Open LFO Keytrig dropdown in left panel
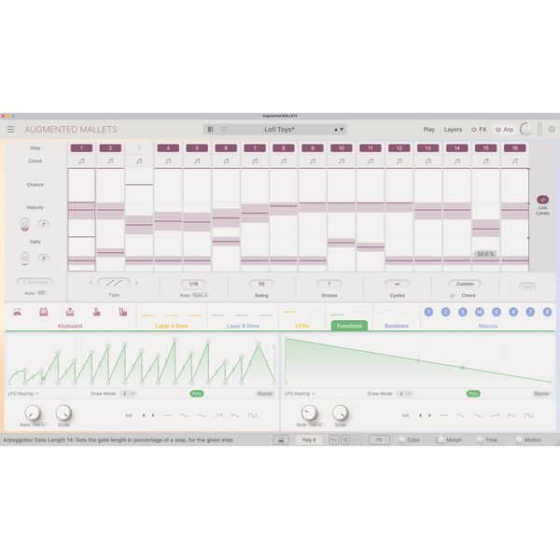This screenshot has width=560, height=560. [23, 394]
